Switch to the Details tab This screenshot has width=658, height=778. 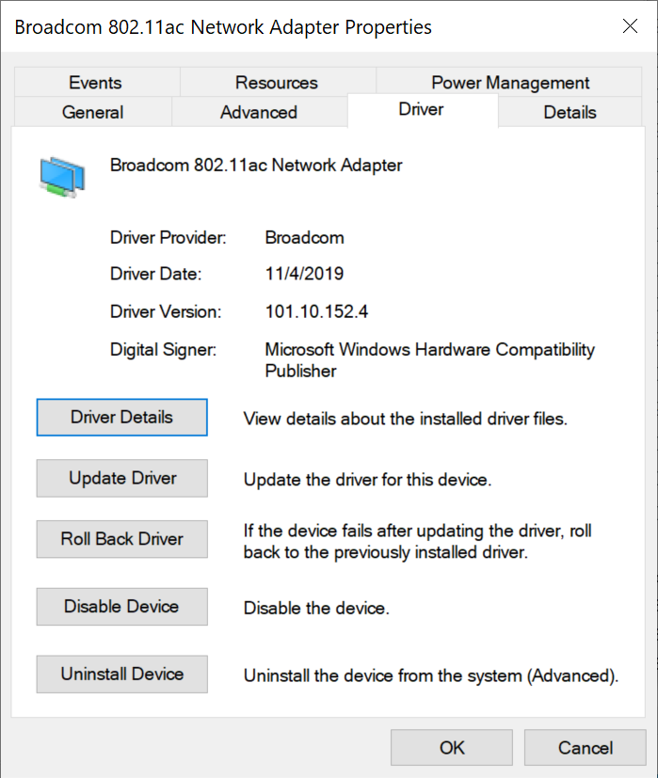tap(570, 112)
